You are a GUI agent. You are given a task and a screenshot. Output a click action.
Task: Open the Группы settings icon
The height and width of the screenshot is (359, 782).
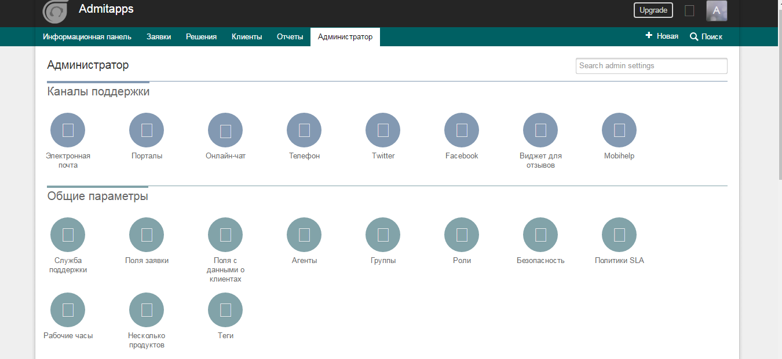[383, 235]
